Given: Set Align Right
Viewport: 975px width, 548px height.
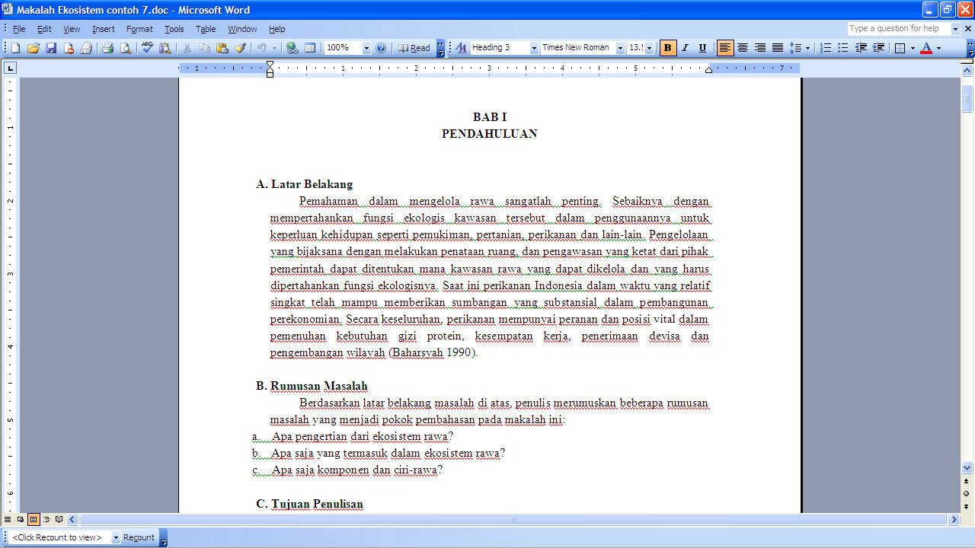Looking at the screenshot, I should (760, 48).
